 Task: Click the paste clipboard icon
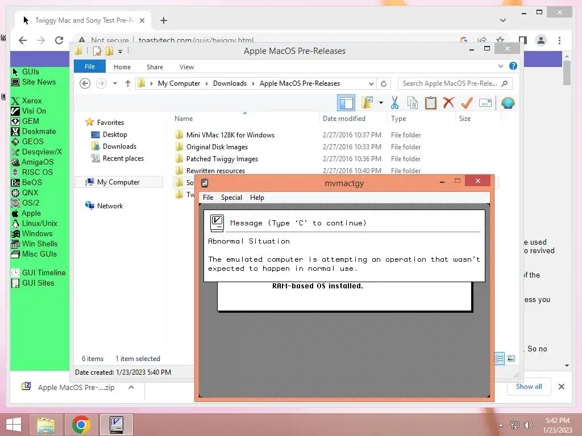pyautogui.click(x=431, y=103)
